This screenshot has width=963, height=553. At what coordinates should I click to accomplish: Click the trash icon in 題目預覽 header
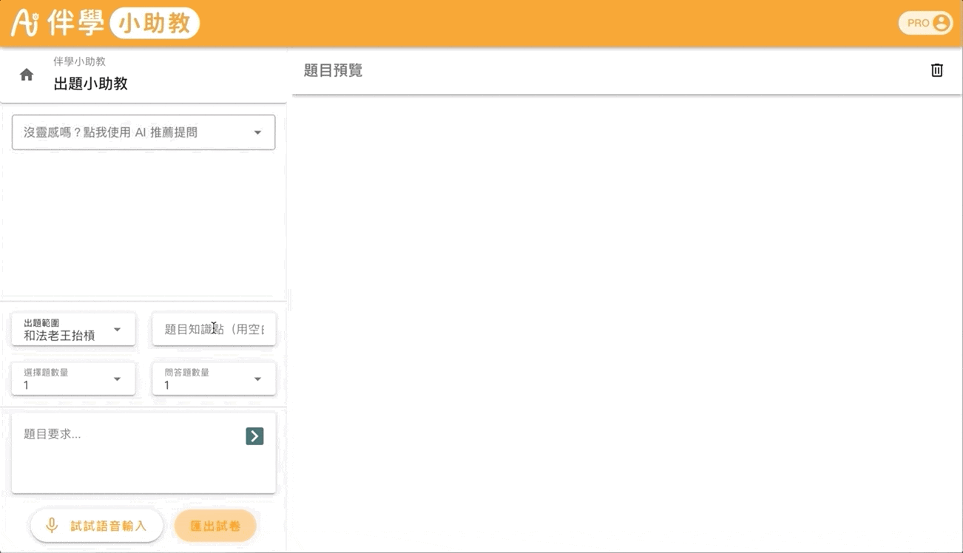coord(936,70)
